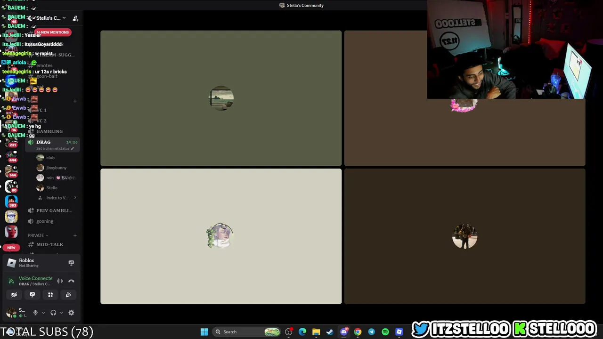Collapse the PRIVATE category
The height and width of the screenshot is (339, 603).
click(38, 235)
